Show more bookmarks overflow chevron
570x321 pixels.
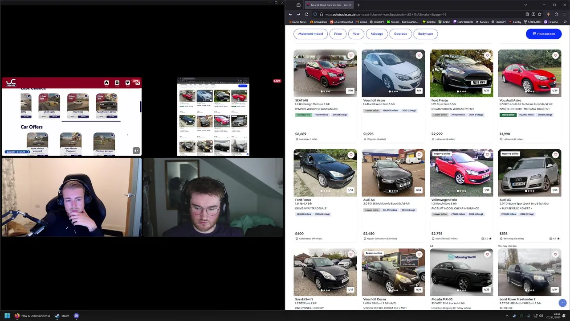[x=565, y=22]
